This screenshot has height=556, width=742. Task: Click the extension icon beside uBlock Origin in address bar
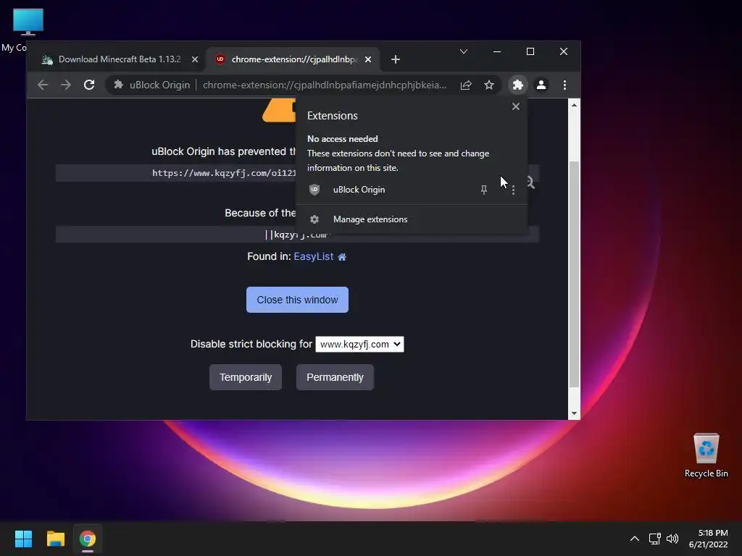[118, 85]
